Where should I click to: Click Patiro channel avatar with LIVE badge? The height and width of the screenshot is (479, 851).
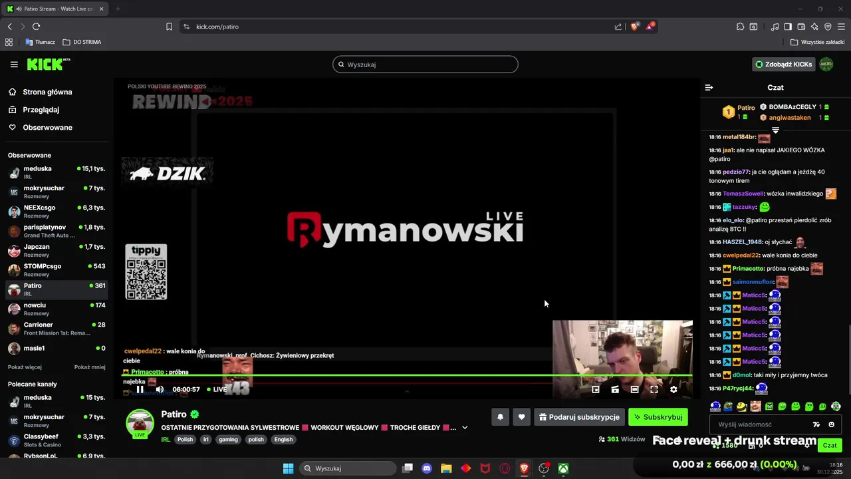coord(140,424)
